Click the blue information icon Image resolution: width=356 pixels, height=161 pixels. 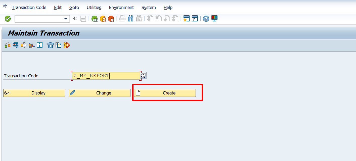40,45
